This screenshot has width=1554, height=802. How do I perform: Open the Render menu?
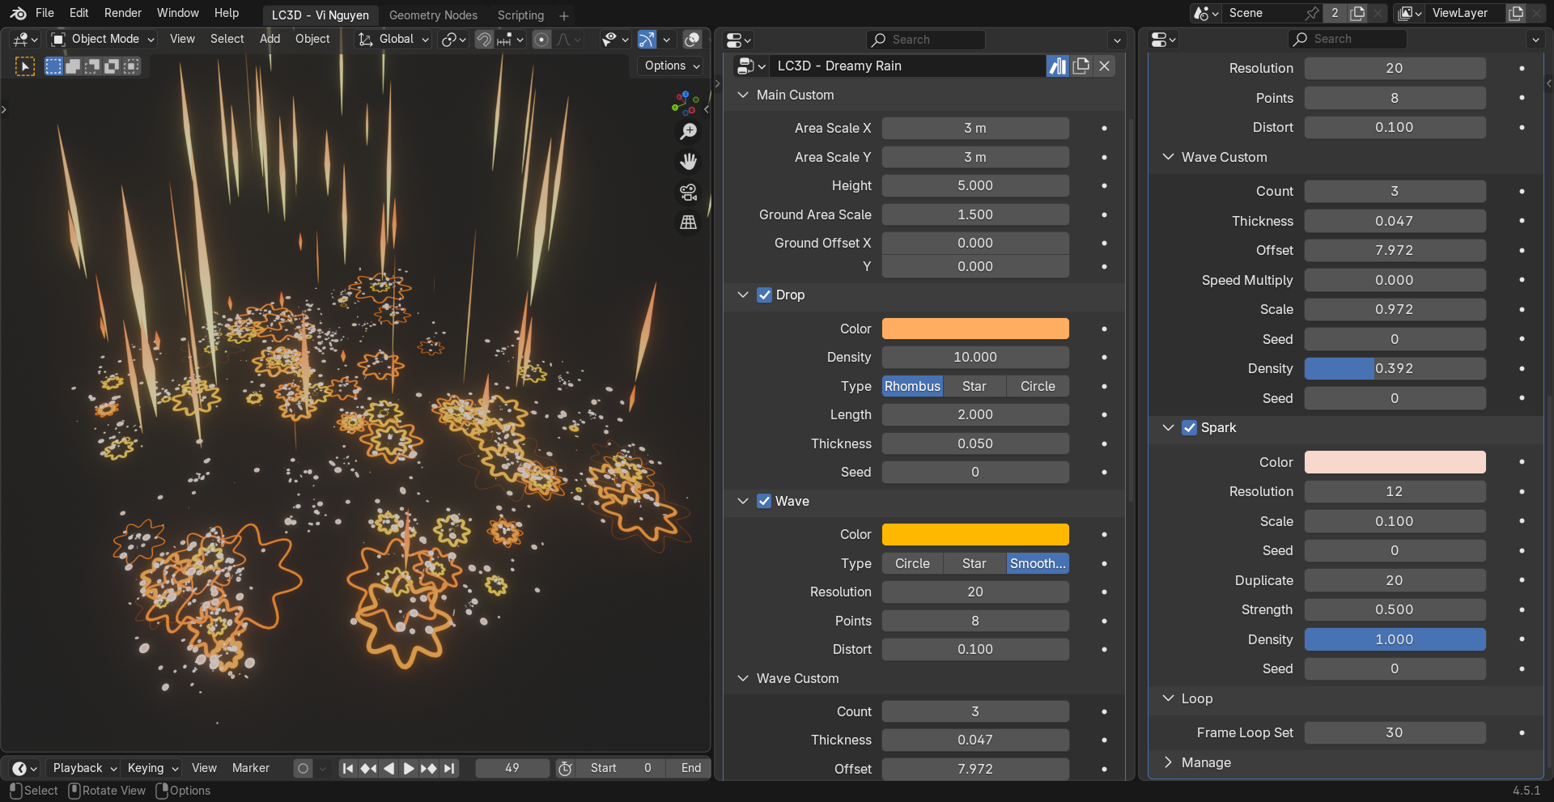point(122,13)
